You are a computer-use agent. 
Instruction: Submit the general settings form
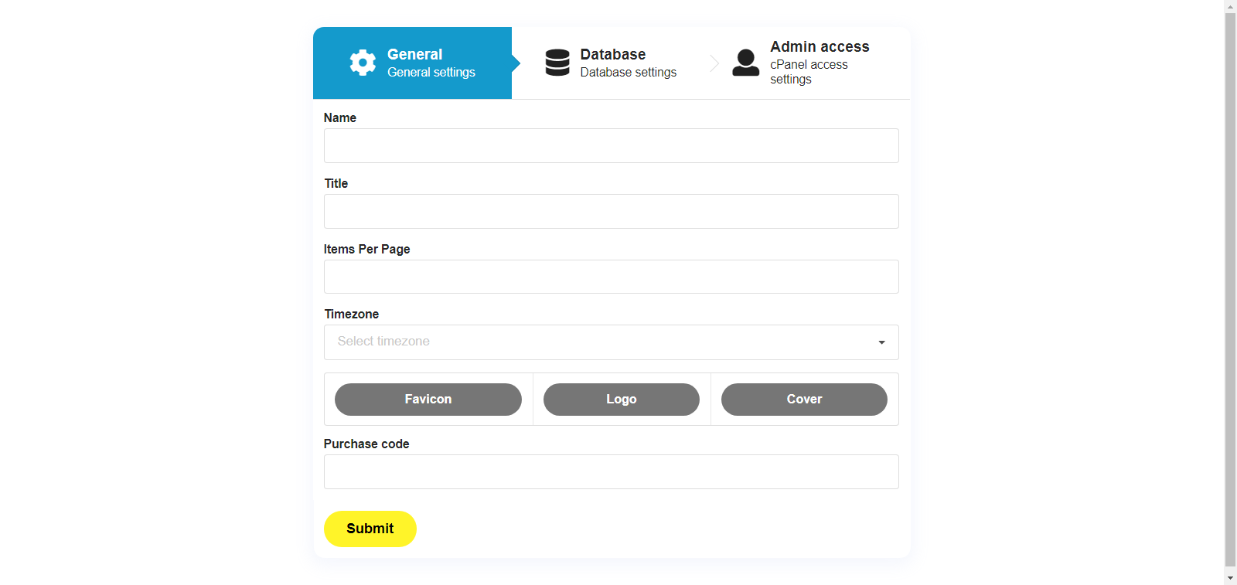pos(370,529)
